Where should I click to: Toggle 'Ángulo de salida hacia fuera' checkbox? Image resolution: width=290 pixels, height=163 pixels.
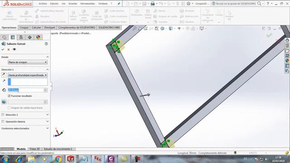pos(9,108)
